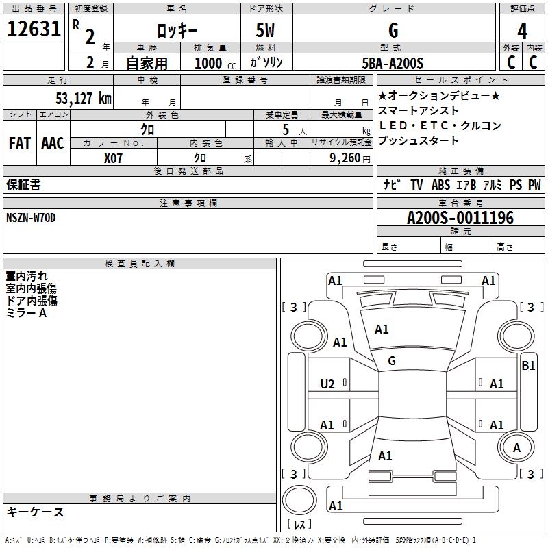The image size is (548, 548).
Task: Click A1 on front bumper left corner
Action: 335,281
